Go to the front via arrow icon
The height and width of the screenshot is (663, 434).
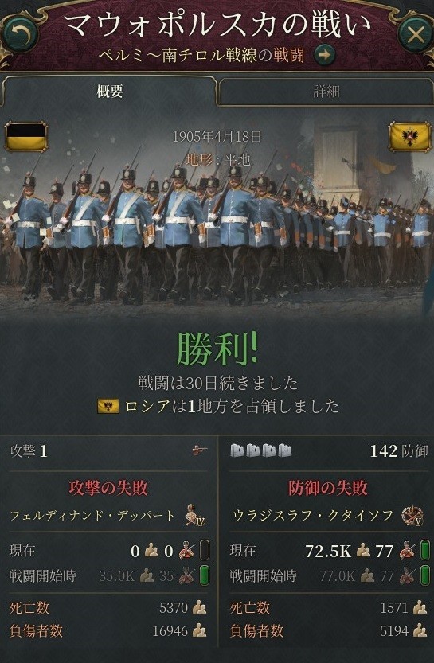coord(324,56)
